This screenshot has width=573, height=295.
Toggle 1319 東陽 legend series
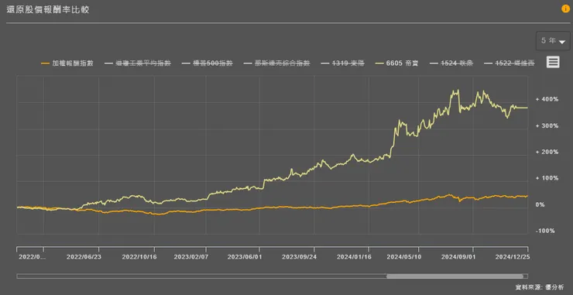tap(342, 63)
